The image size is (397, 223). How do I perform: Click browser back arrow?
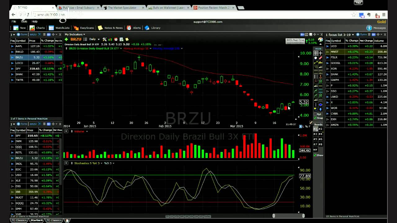coord(13,15)
